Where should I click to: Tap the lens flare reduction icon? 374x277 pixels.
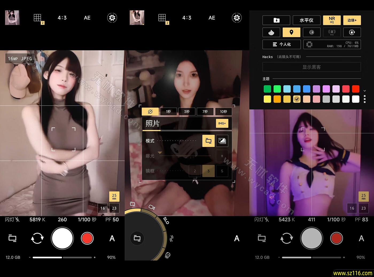click(311, 32)
